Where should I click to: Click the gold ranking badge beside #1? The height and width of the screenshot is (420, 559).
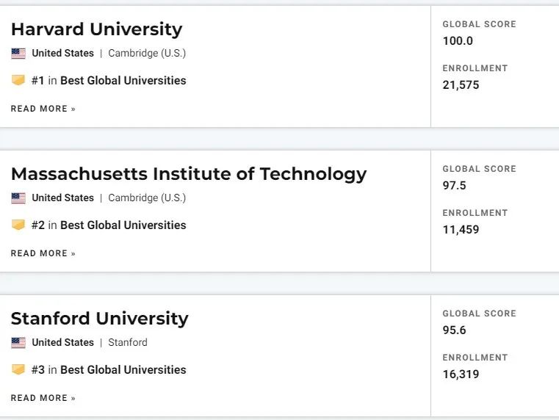pos(18,80)
